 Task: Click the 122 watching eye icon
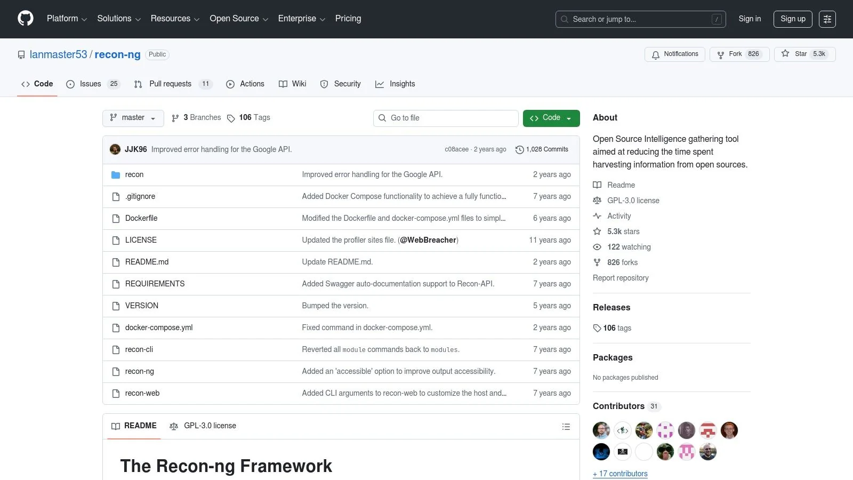tap(597, 247)
